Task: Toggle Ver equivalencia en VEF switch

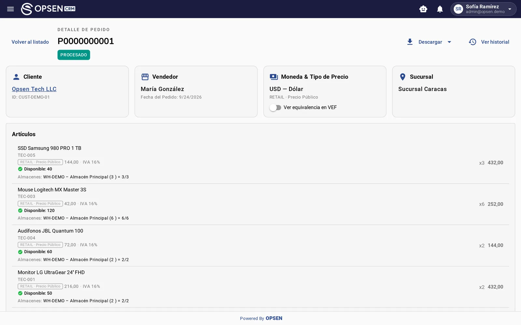Action: [275, 108]
